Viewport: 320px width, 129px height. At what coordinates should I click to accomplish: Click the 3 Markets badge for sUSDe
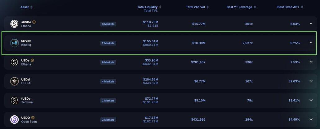tap(108, 24)
